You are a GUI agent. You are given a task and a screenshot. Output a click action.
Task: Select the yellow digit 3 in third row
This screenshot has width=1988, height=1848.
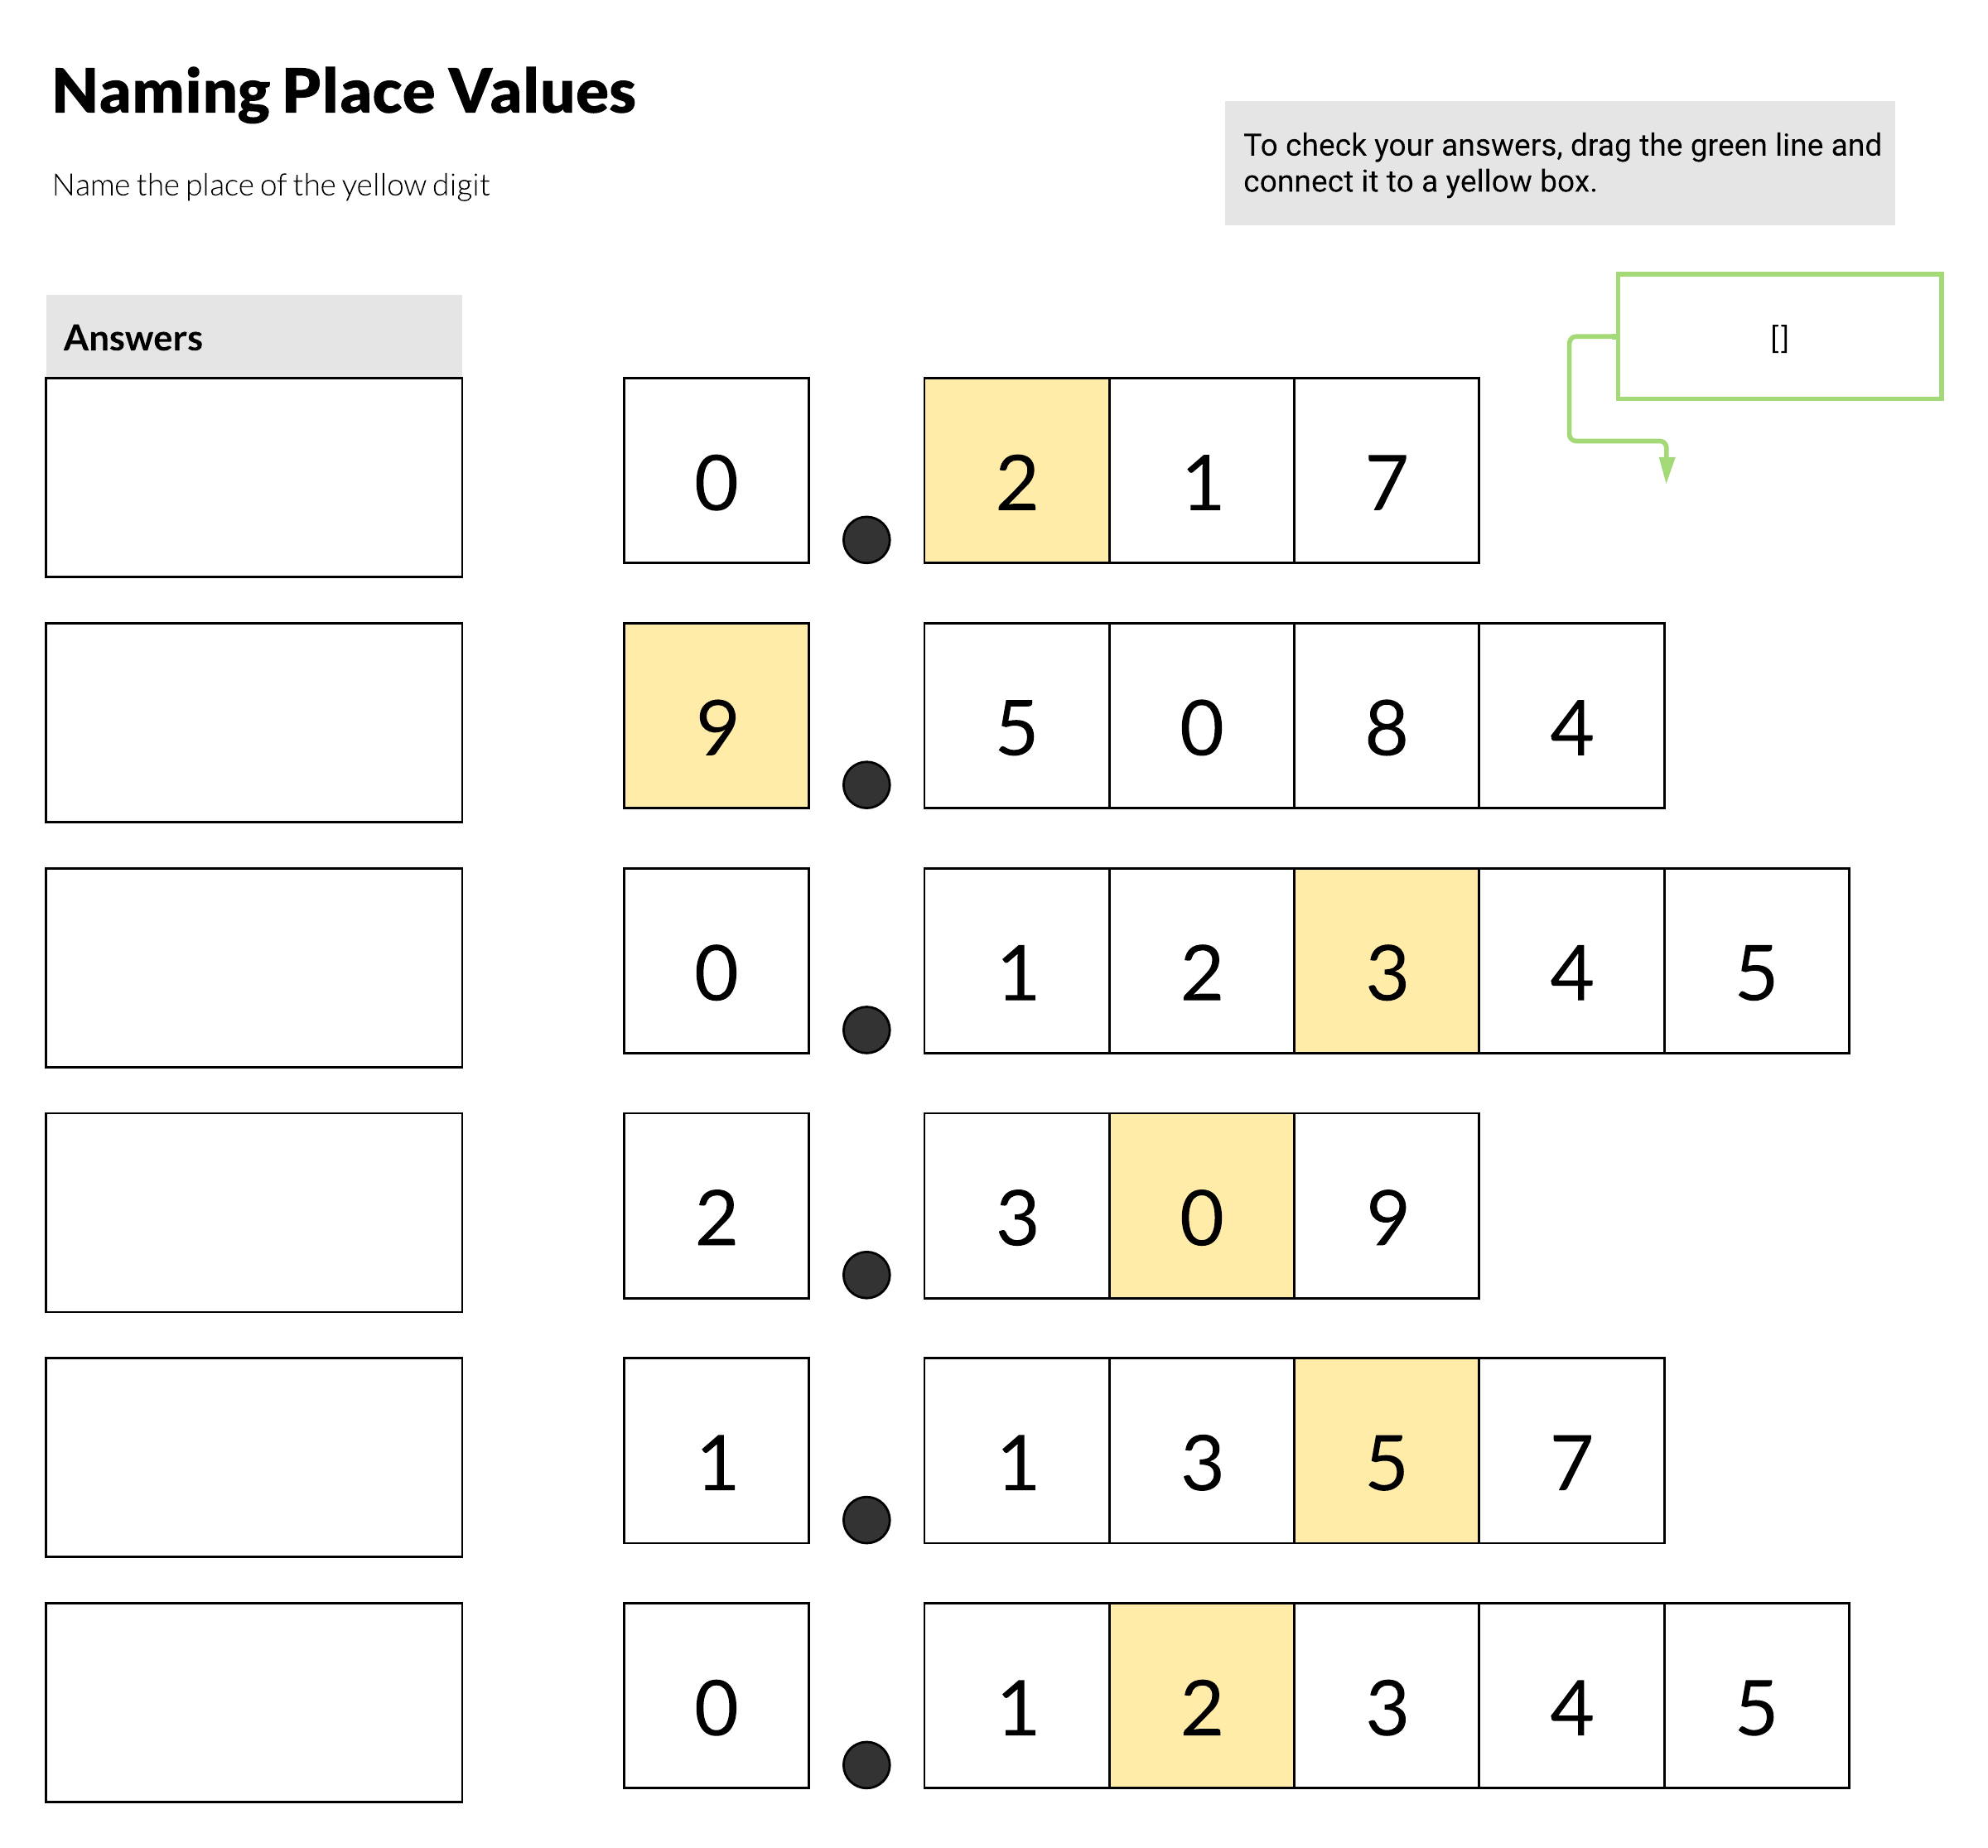click(1386, 961)
